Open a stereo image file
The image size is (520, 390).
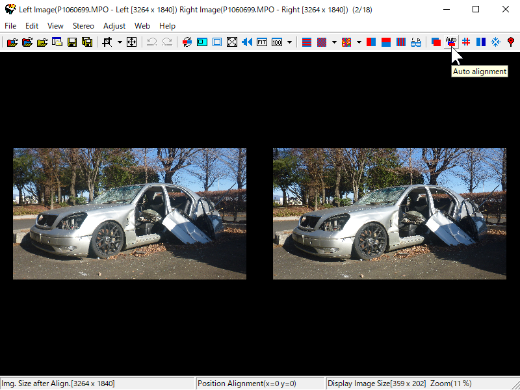(12, 42)
